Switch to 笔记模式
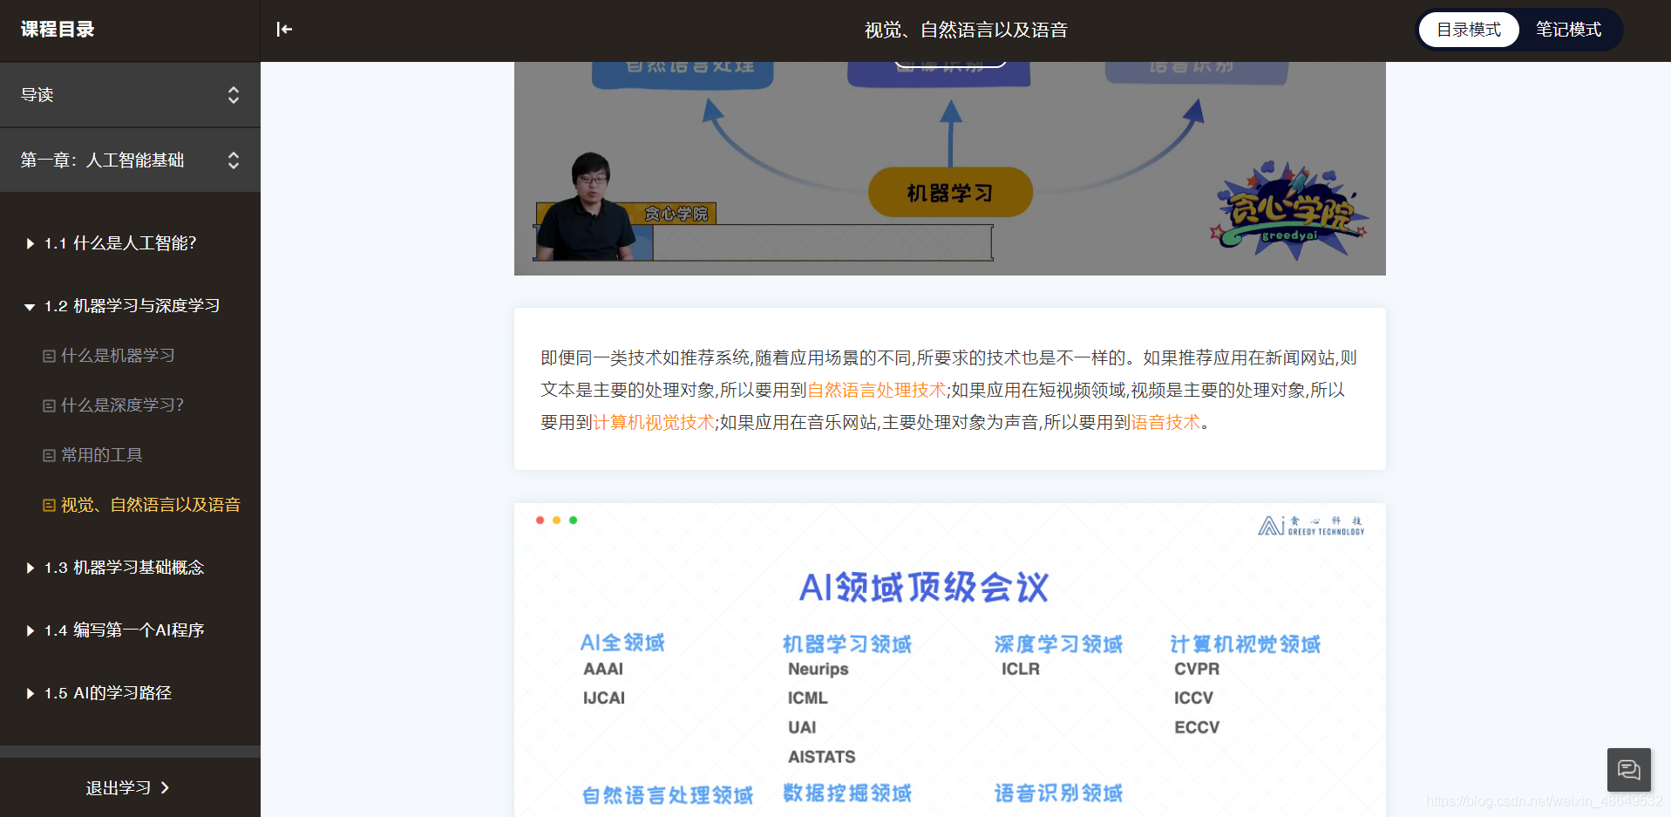The width and height of the screenshot is (1671, 817). point(1568,29)
